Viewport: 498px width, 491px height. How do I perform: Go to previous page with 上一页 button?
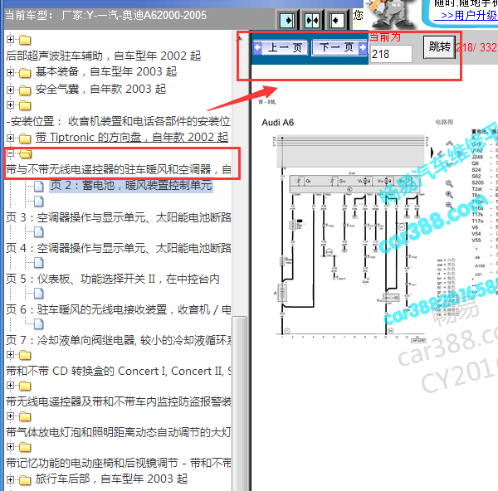tap(281, 47)
